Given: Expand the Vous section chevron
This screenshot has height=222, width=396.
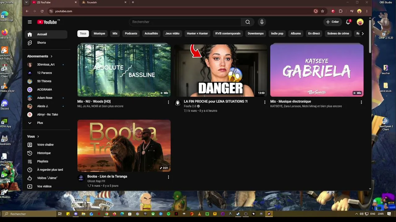Looking at the screenshot, I should pos(38,136).
